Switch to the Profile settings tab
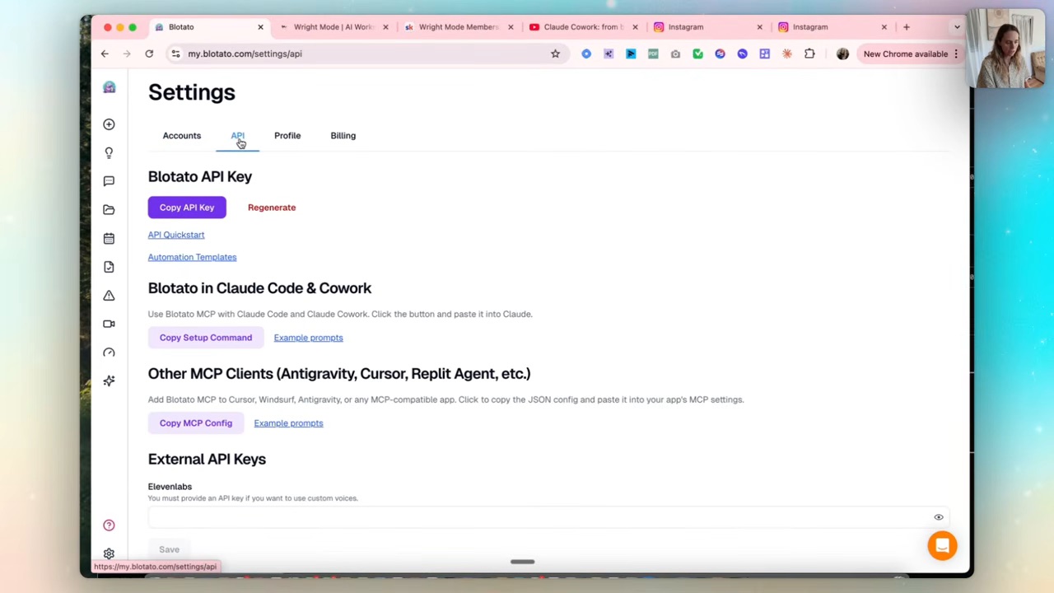The width and height of the screenshot is (1054, 593). (x=287, y=136)
